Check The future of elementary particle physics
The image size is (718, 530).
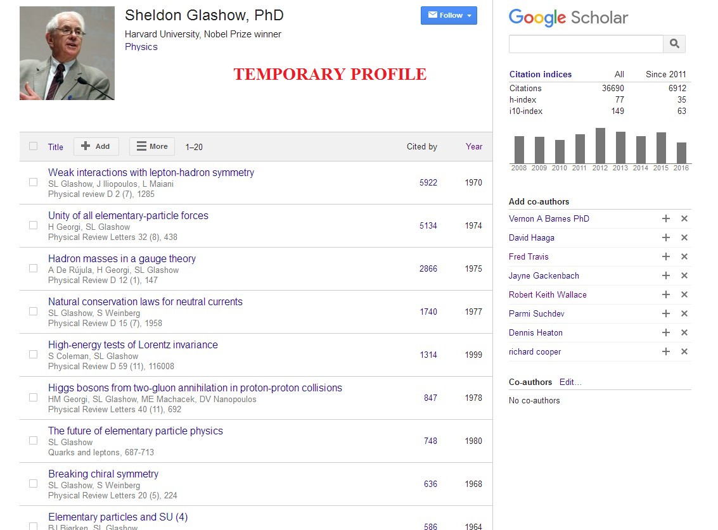[x=33, y=440]
